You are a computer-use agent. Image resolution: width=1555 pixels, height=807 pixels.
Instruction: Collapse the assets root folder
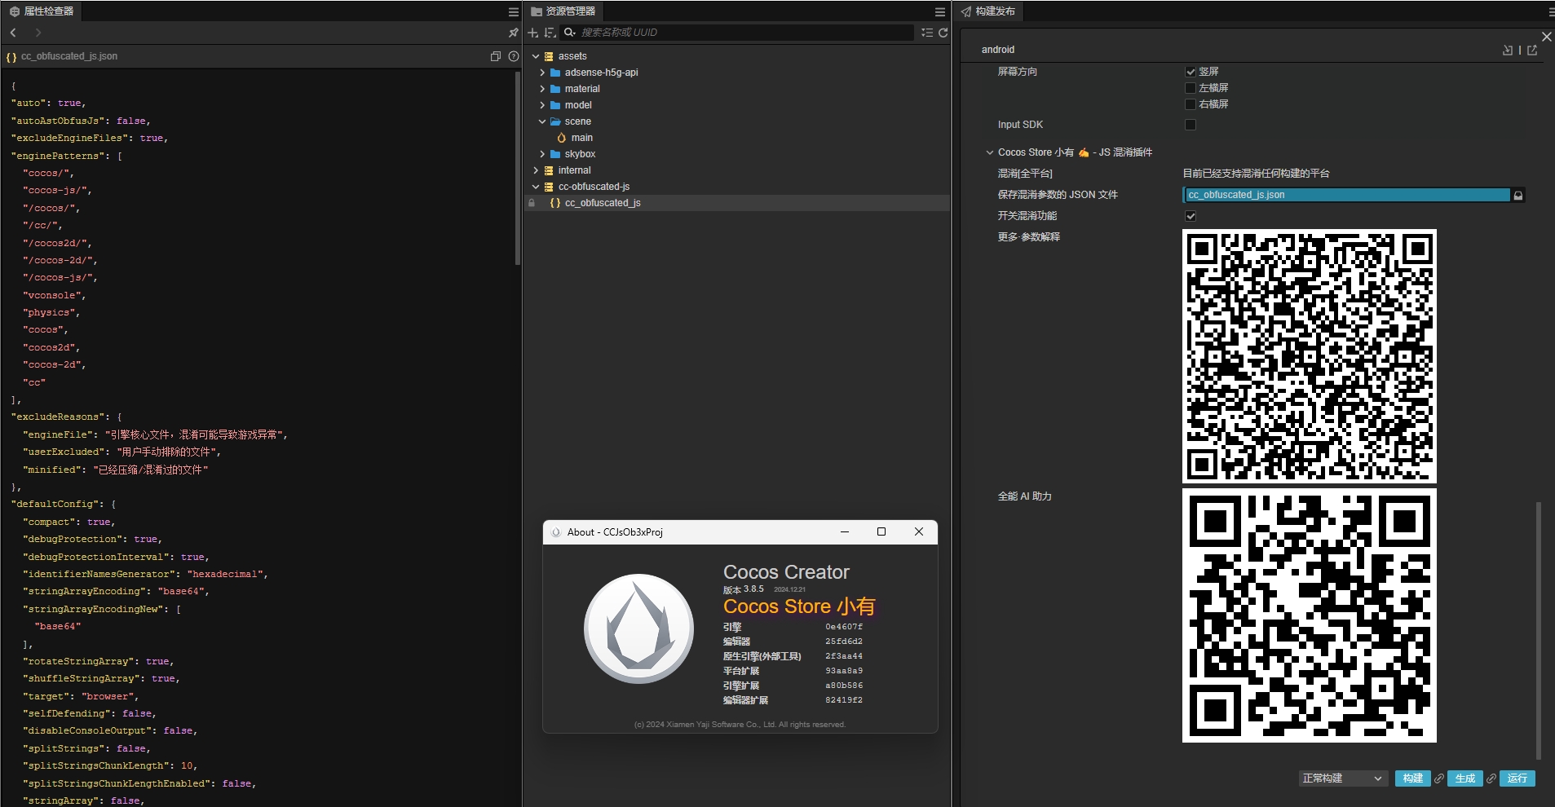coord(536,56)
